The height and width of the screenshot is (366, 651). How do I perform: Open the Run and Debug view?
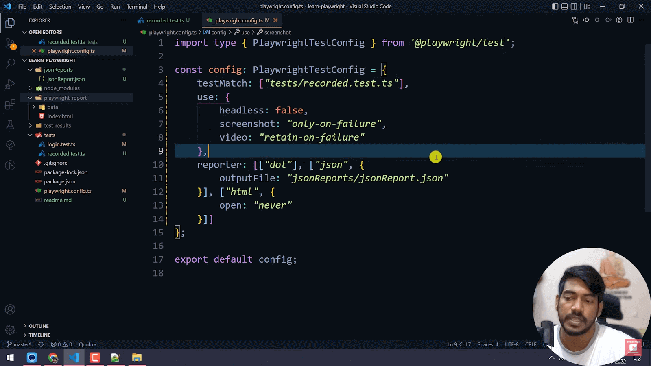point(10,84)
